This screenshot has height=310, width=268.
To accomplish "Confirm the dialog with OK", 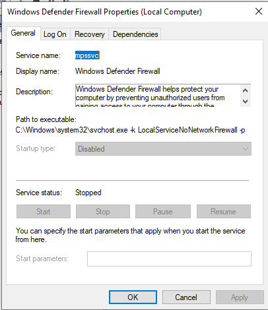I will coord(133,297).
